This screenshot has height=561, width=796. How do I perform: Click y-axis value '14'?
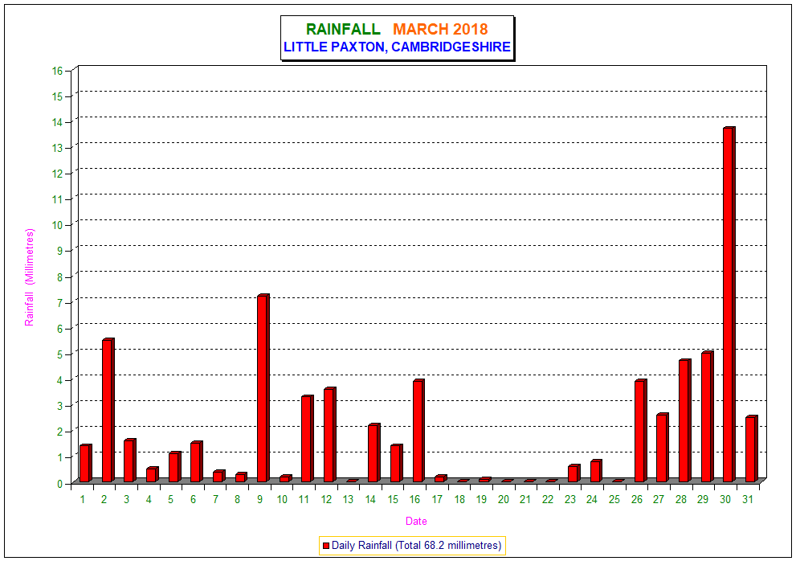pyautogui.click(x=57, y=122)
